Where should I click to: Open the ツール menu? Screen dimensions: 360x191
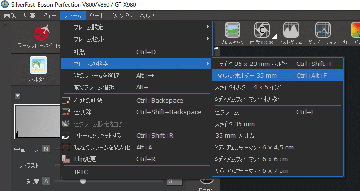coord(97,16)
